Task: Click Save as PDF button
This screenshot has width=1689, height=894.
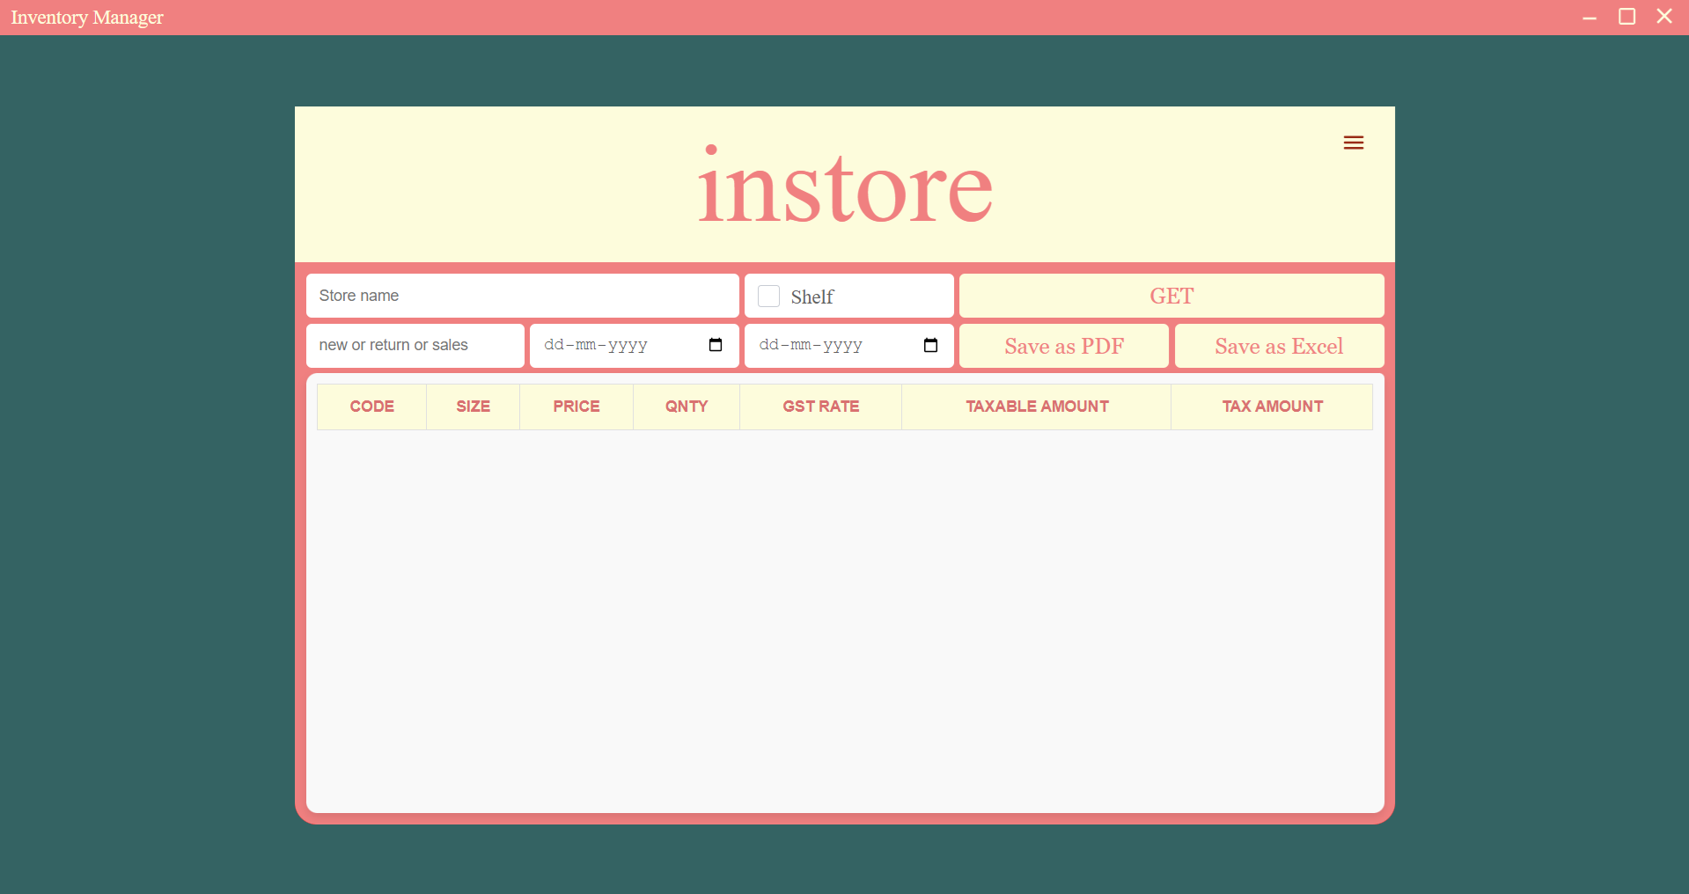Action: pyautogui.click(x=1064, y=346)
